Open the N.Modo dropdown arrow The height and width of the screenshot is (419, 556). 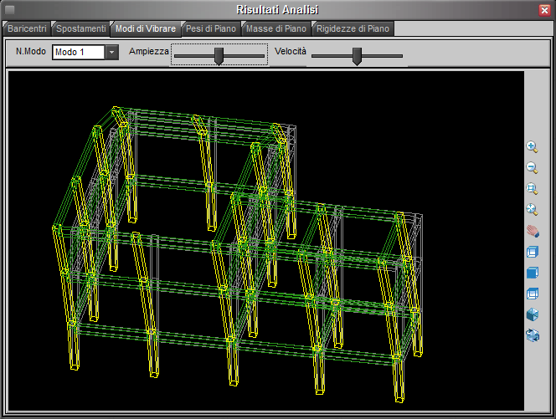click(113, 53)
